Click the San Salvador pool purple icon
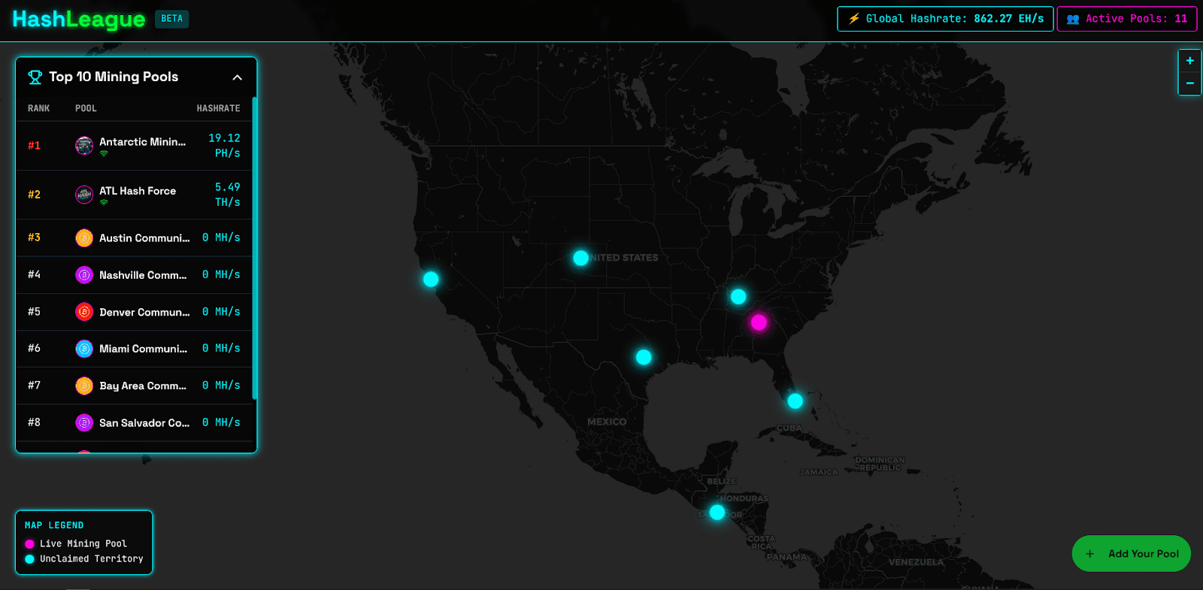1203x590 pixels. coord(84,423)
